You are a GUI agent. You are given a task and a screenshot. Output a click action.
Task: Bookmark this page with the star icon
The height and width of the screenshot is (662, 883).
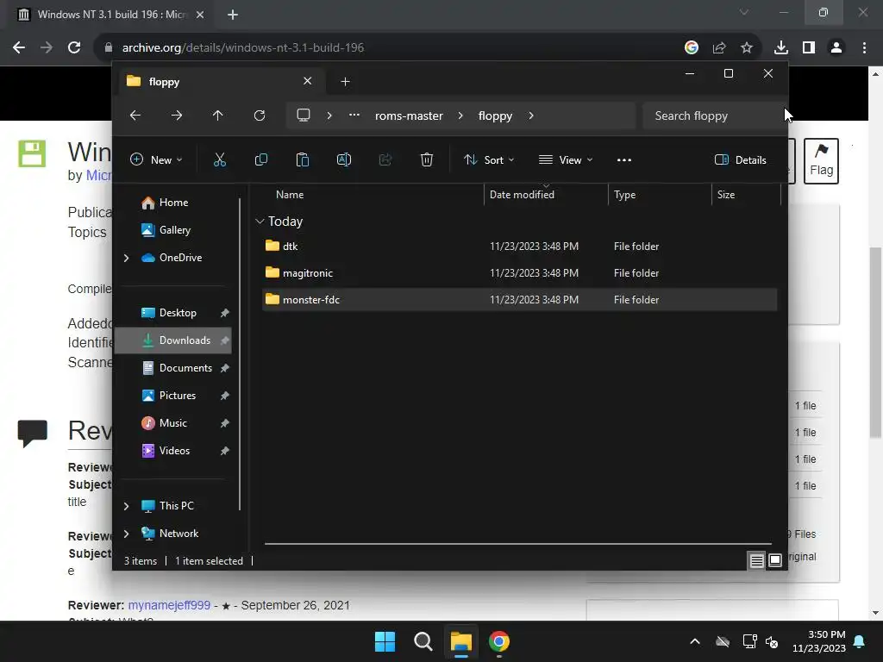click(x=747, y=48)
